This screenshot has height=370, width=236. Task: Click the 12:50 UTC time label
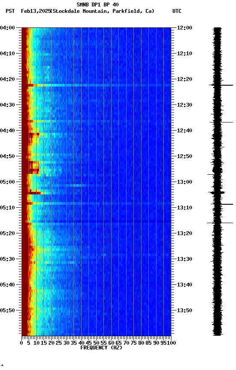(x=184, y=156)
